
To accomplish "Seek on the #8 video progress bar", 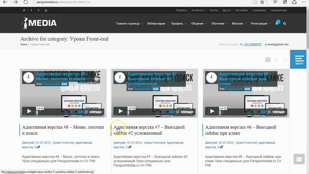I will [53, 112].
